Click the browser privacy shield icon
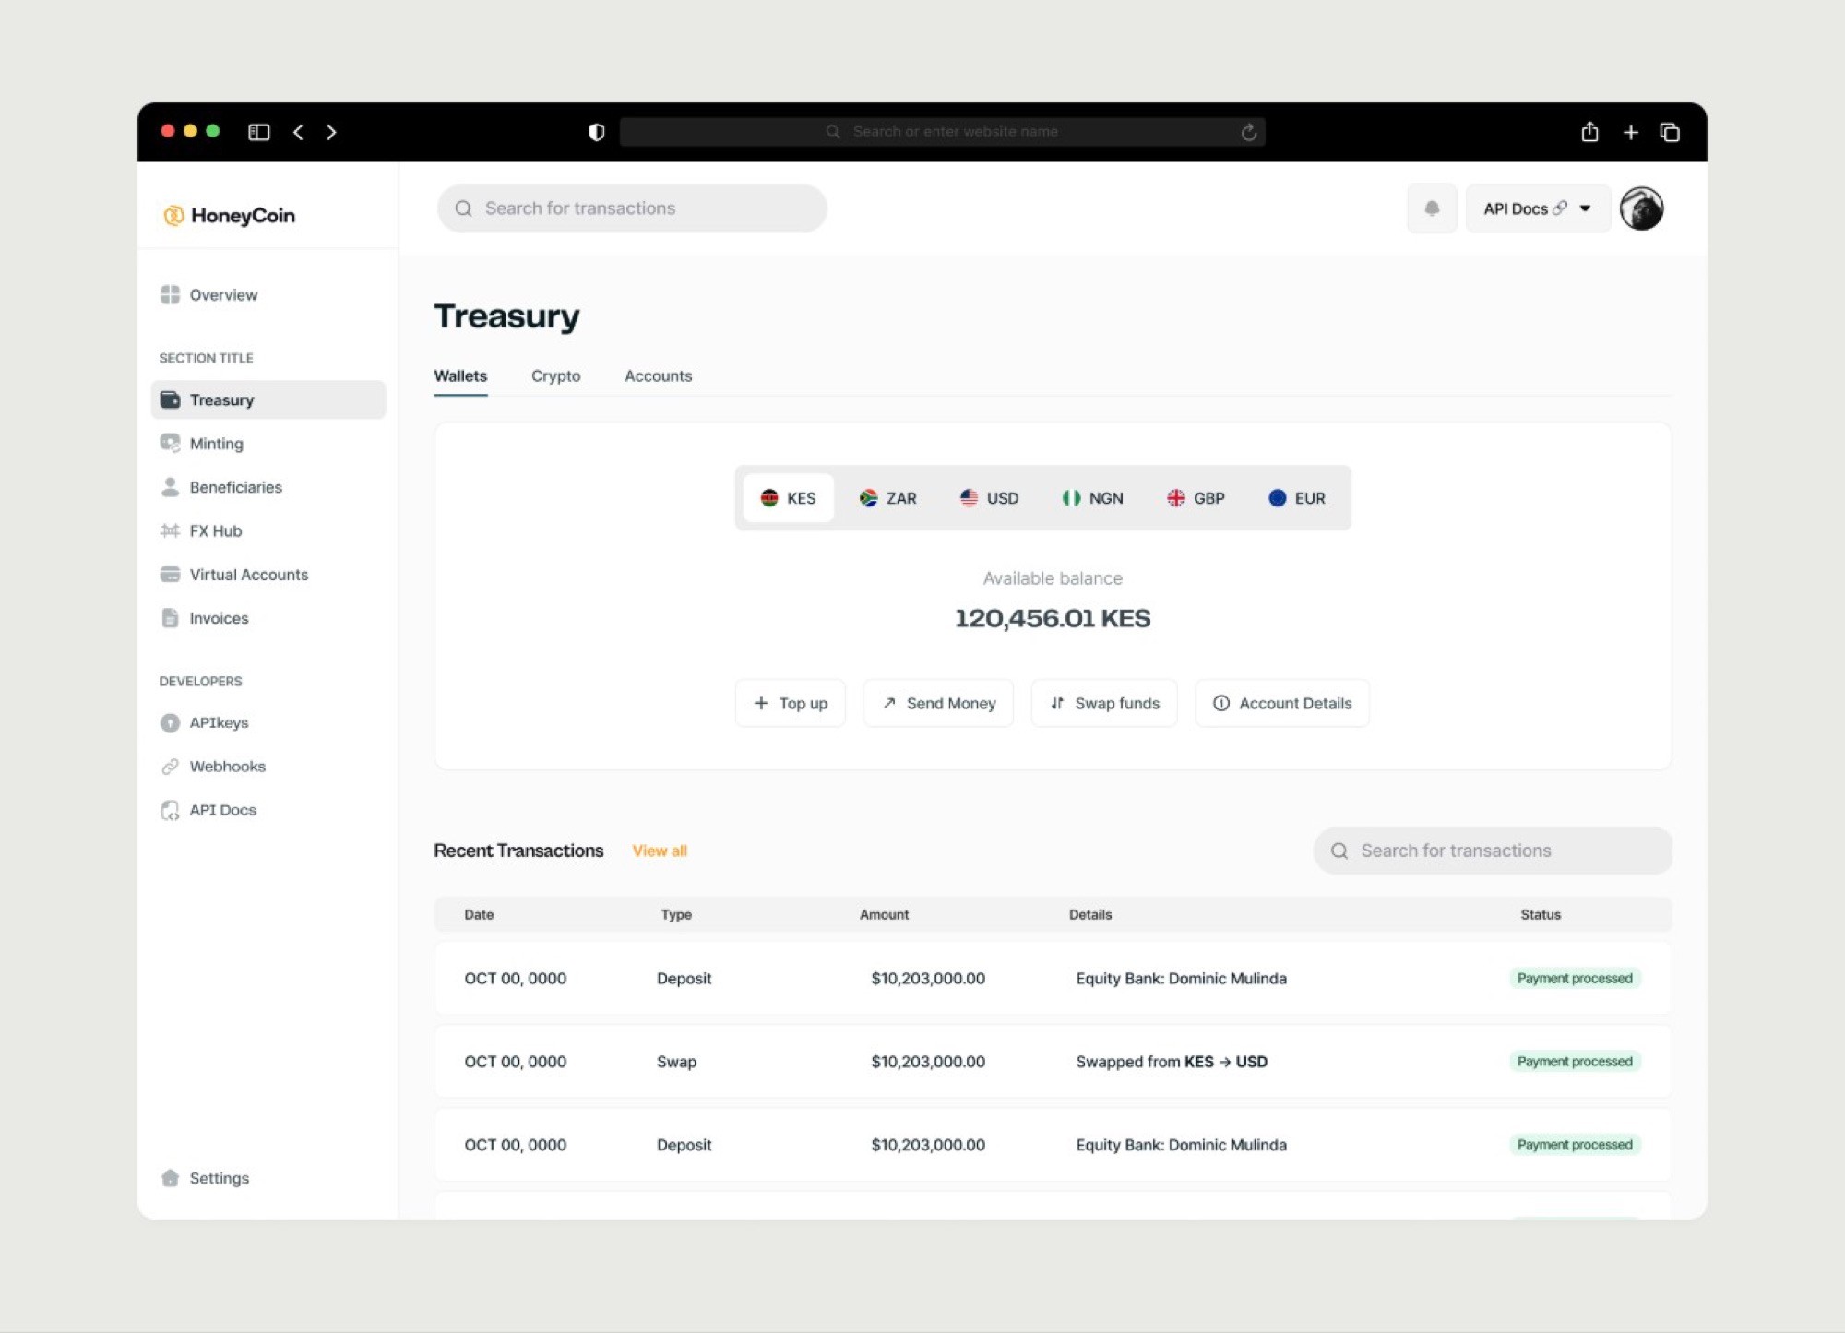Viewport: 1845px width, 1333px height. tap(597, 132)
